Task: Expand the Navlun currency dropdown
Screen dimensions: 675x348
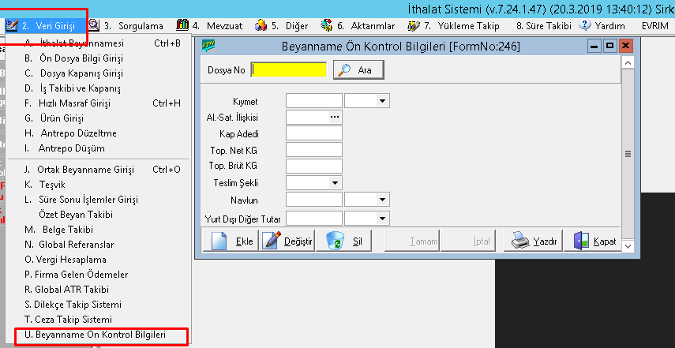Action: click(382, 200)
